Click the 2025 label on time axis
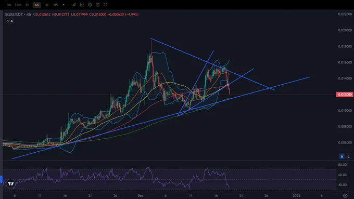Image resolution: width=354 pixels, height=199 pixels. pyautogui.click(x=296, y=195)
